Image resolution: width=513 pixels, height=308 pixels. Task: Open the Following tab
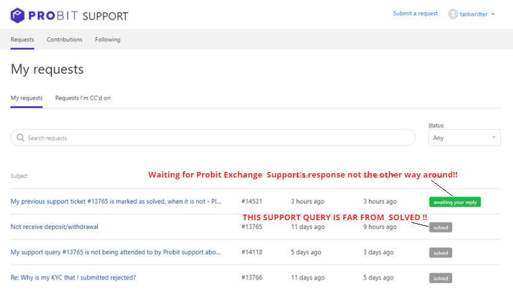coord(108,40)
